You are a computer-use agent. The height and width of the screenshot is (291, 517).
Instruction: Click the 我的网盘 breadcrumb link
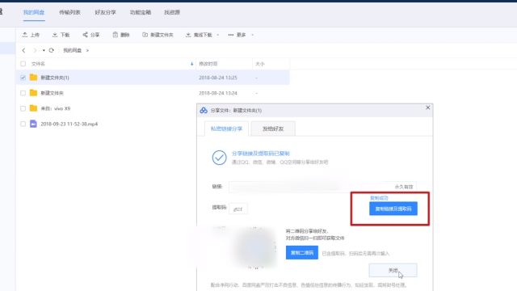click(72, 50)
